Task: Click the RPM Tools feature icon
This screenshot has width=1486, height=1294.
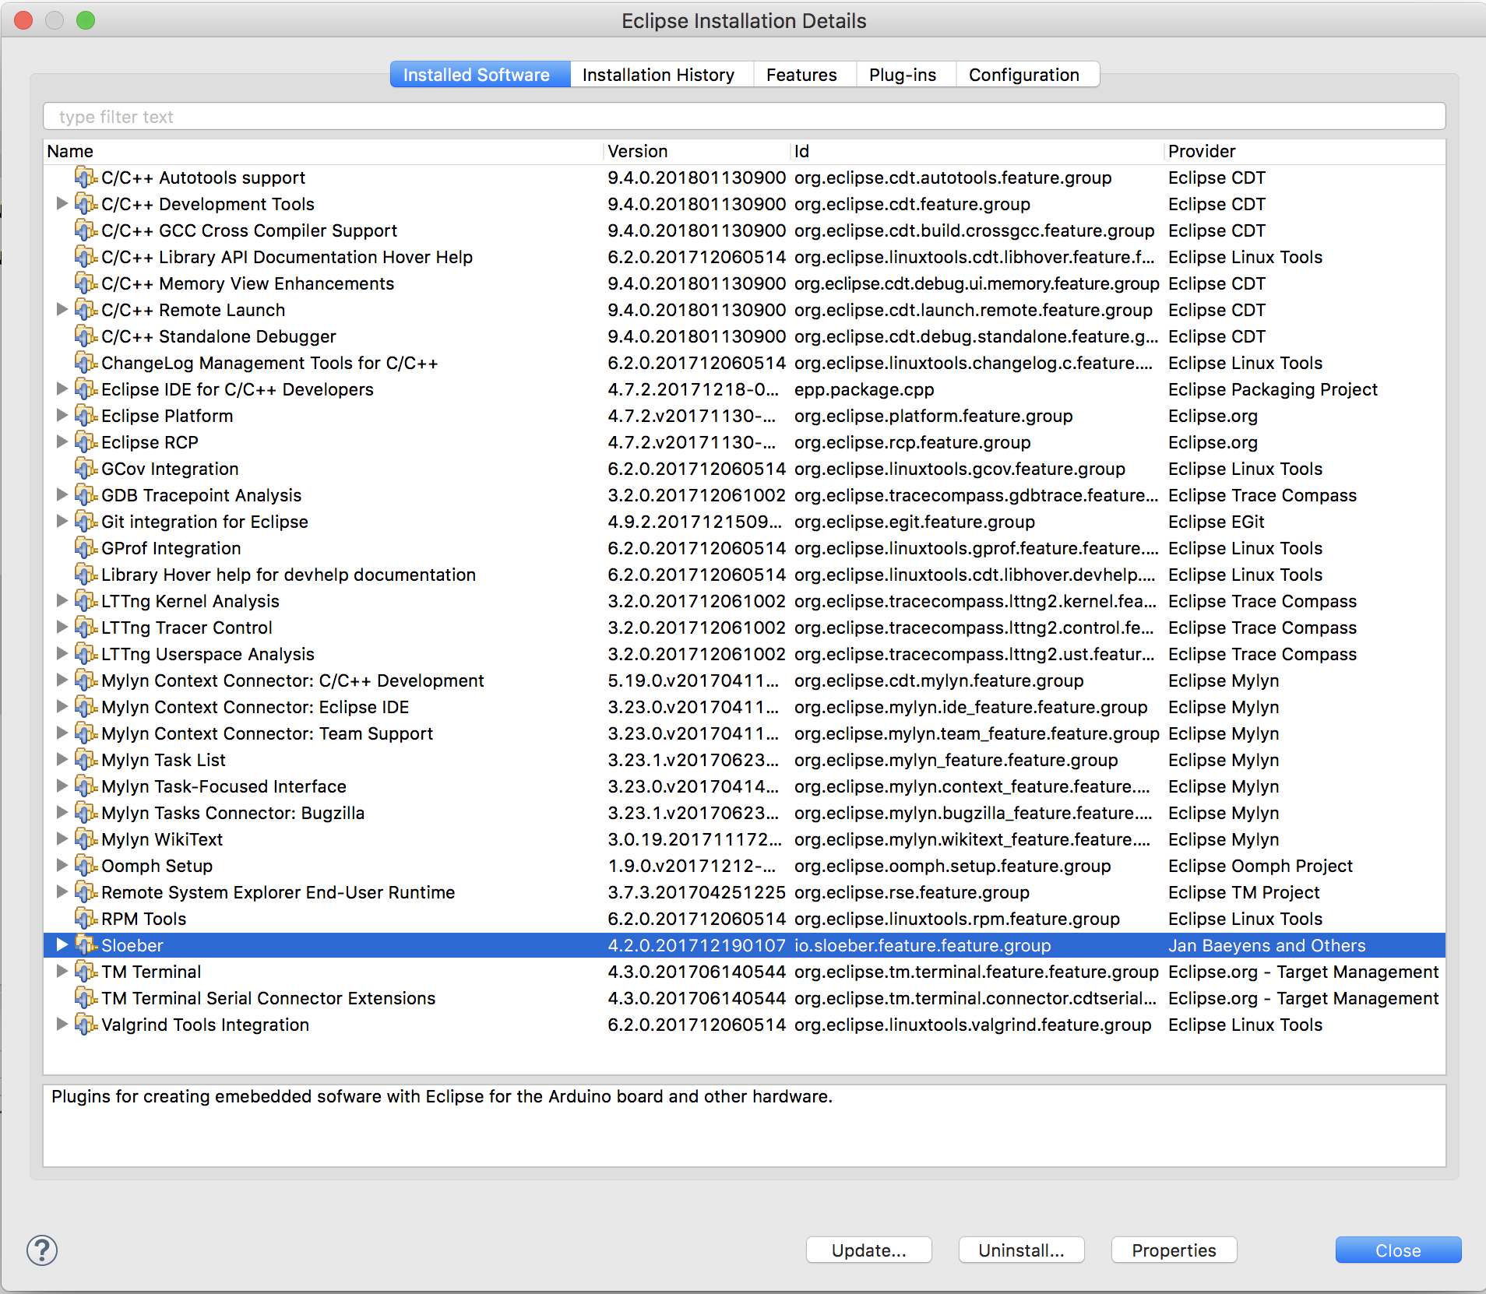Action: (86, 919)
